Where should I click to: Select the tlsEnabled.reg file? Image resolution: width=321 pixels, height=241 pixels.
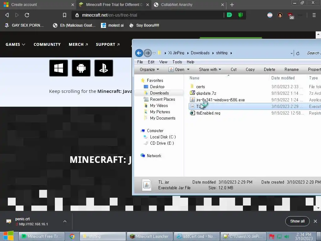208,113
